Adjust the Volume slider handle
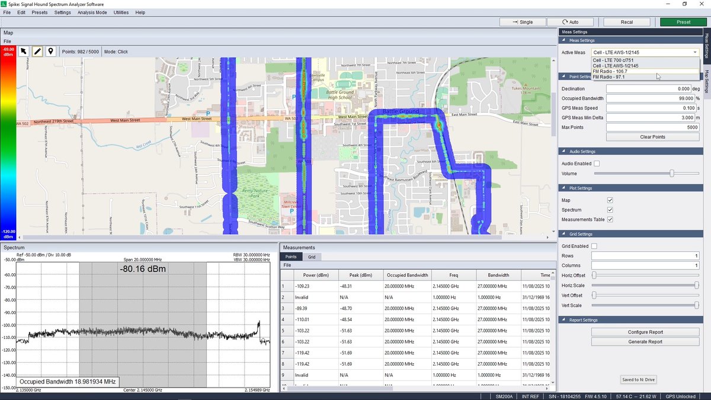The height and width of the screenshot is (400, 711). 672,173
